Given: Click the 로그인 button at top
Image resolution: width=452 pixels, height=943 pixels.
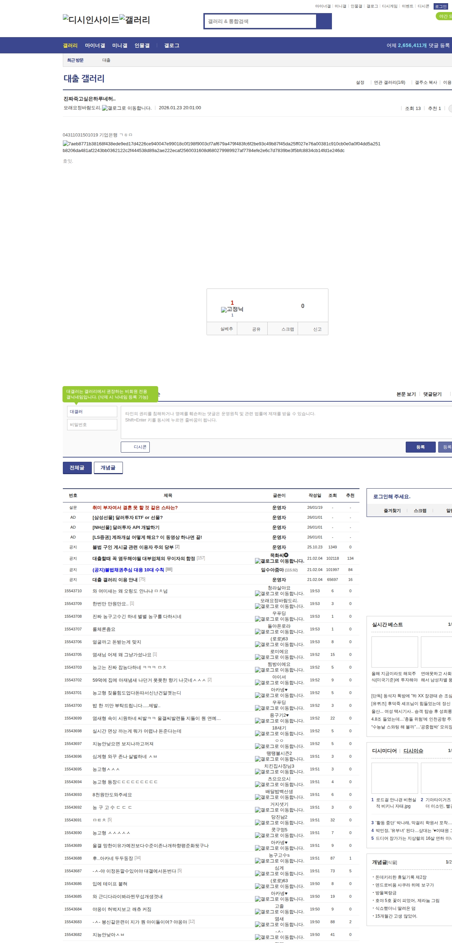Looking at the screenshot, I should coord(440,6).
